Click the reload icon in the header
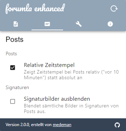The height and width of the screenshot is (131, 126). point(114,9)
